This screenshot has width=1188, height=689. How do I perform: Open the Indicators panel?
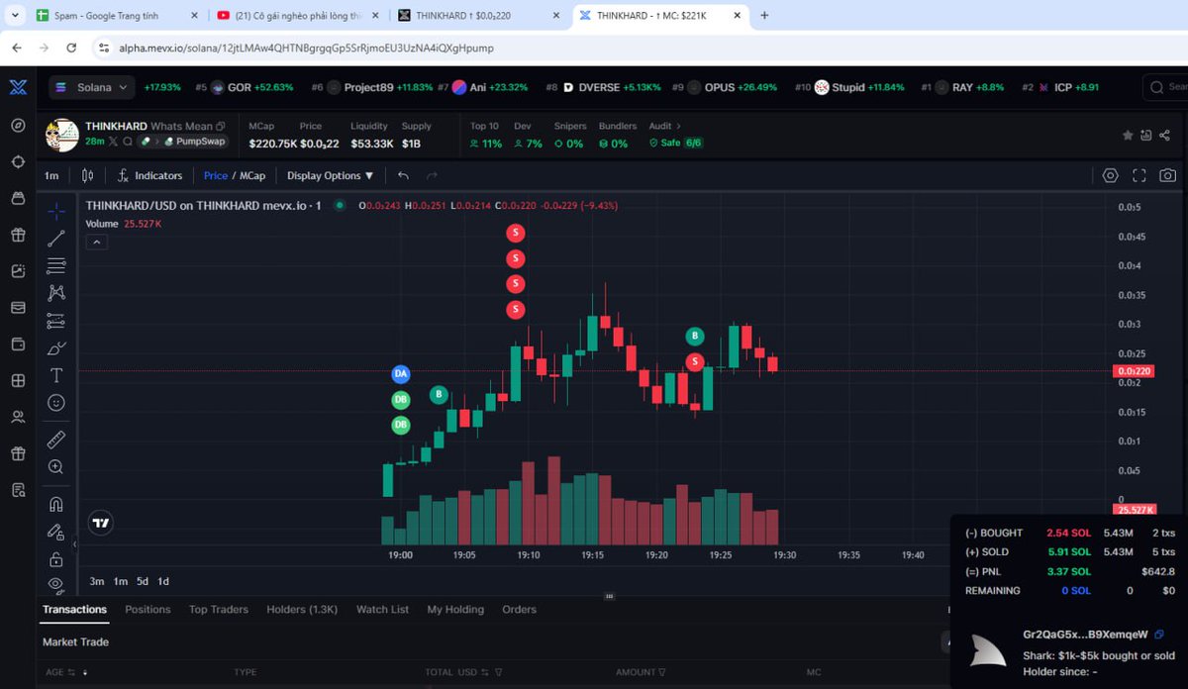pos(149,175)
